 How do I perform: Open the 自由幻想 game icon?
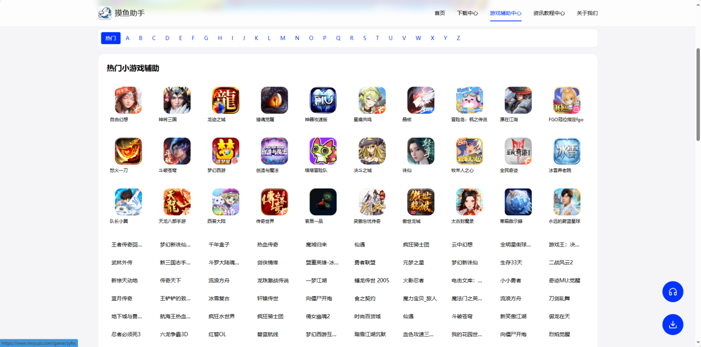point(128,100)
